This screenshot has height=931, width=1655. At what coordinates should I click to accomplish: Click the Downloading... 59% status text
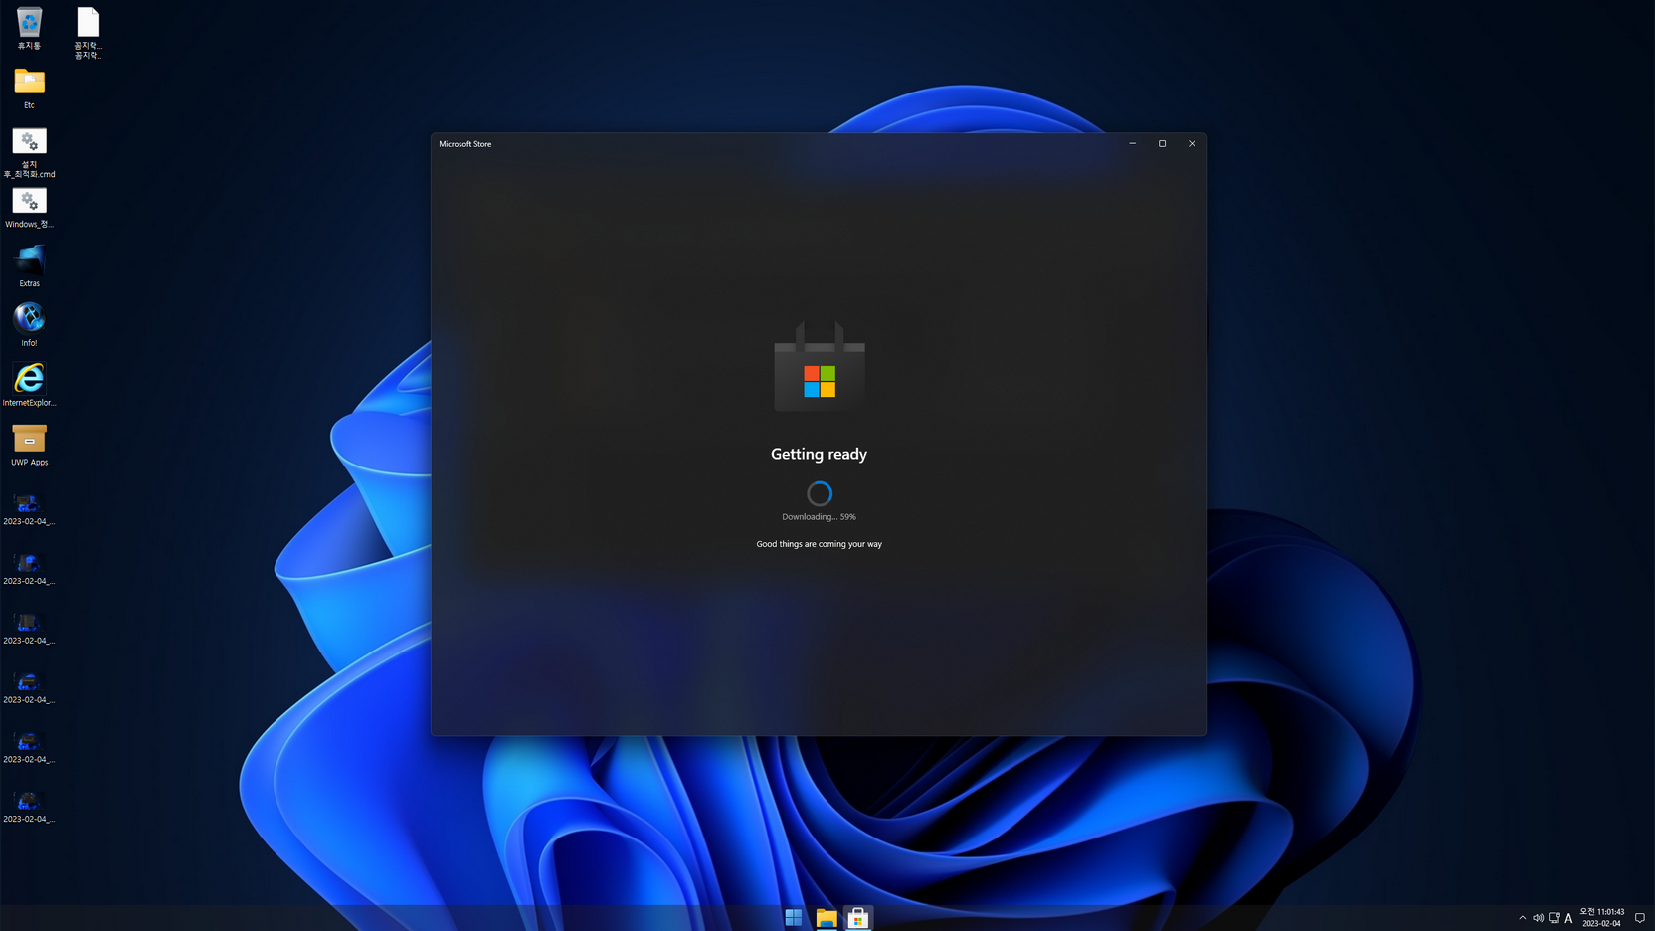(819, 517)
